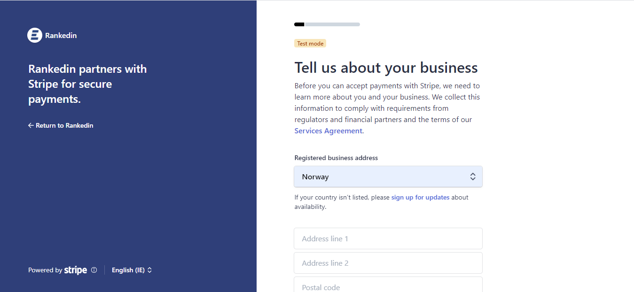
Task: Click the info icon beside Stripe
Action: tap(94, 270)
